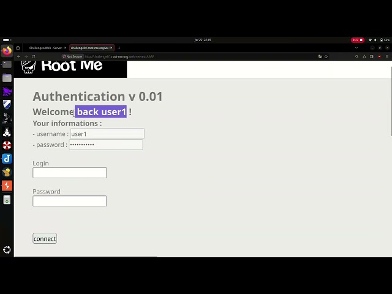Open the Terminal from the dock
The width and height of the screenshot is (392, 294).
point(7,64)
